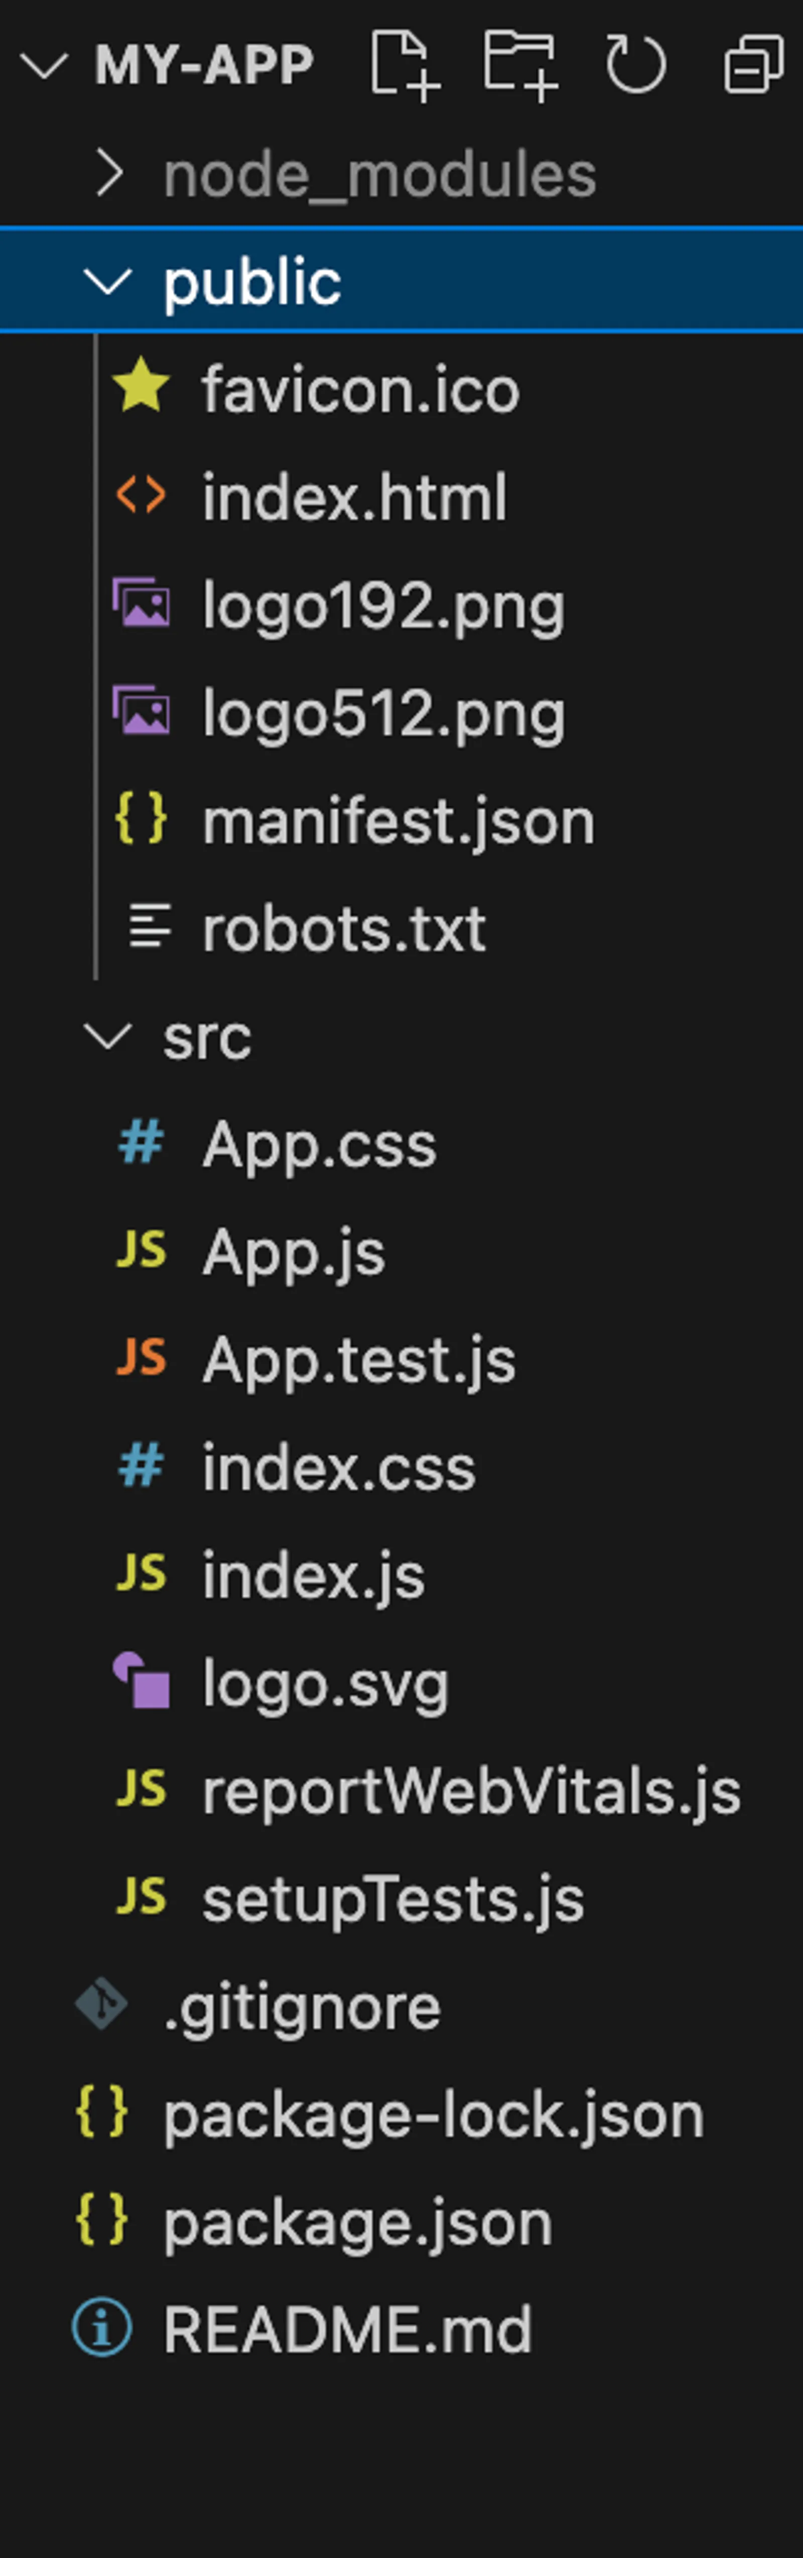803x2558 pixels.
Task: Click the git icon next to .gitignore
Action: tap(101, 2005)
